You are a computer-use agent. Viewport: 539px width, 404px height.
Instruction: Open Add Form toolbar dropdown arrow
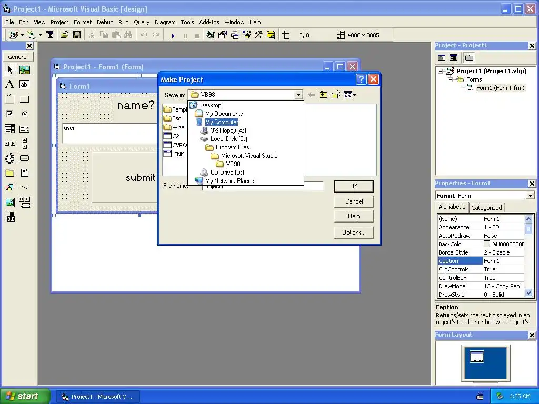click(40, 35)
